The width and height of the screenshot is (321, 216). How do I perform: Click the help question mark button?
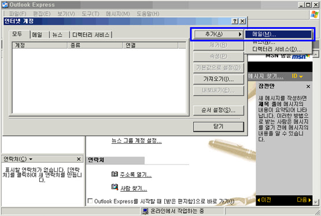(x=235, y=21)
